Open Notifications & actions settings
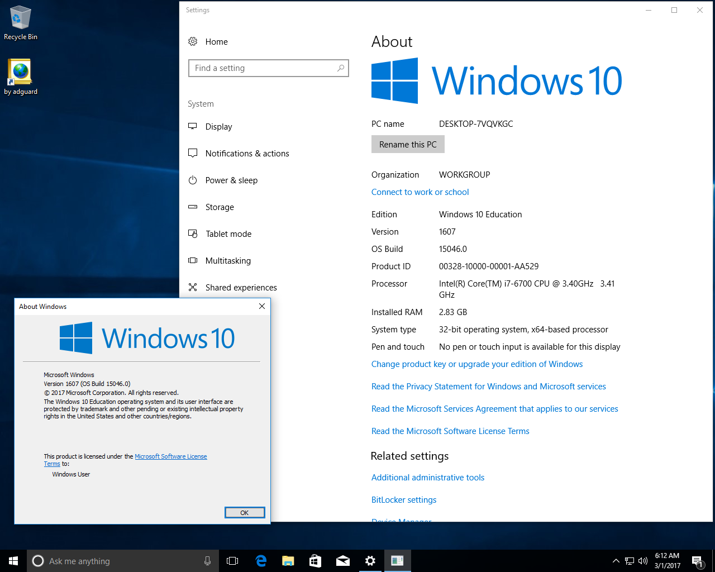This screenshot has height=572, width=715. [x=247, y=154]
